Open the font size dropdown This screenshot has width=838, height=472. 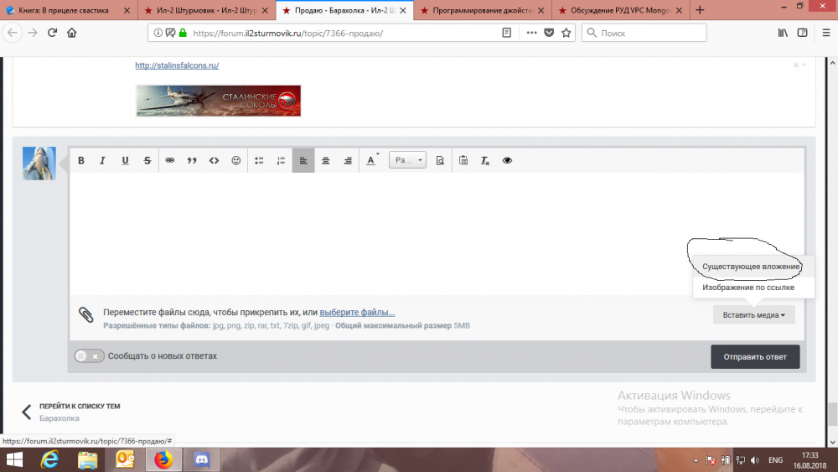[x=407, y=160]
